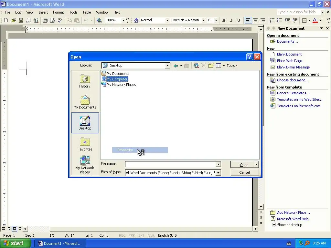Click the Help question mark in Open dialog
Image resolution: width=331 pixels, height=248 pixels.
[x=250, y=57]
